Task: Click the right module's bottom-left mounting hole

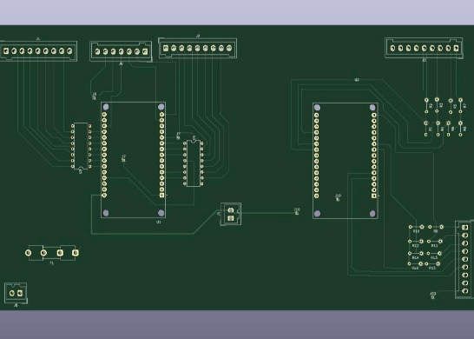Action: (317, 214)
